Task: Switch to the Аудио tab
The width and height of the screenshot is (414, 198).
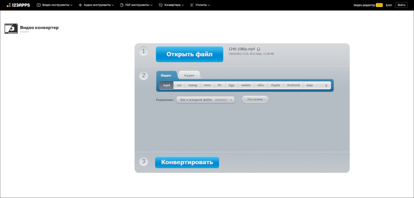Action: (189, 75)
